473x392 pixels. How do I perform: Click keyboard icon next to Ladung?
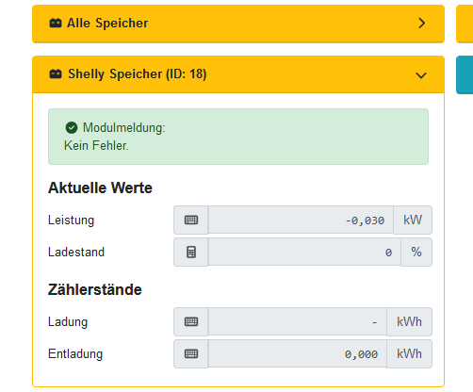pyautogui.click(x=191, y=321)
